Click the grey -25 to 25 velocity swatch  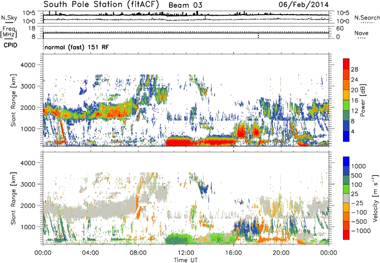coord(346,198)
